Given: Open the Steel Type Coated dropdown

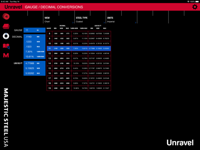Looking at the screenshot, I should point(90,20).
